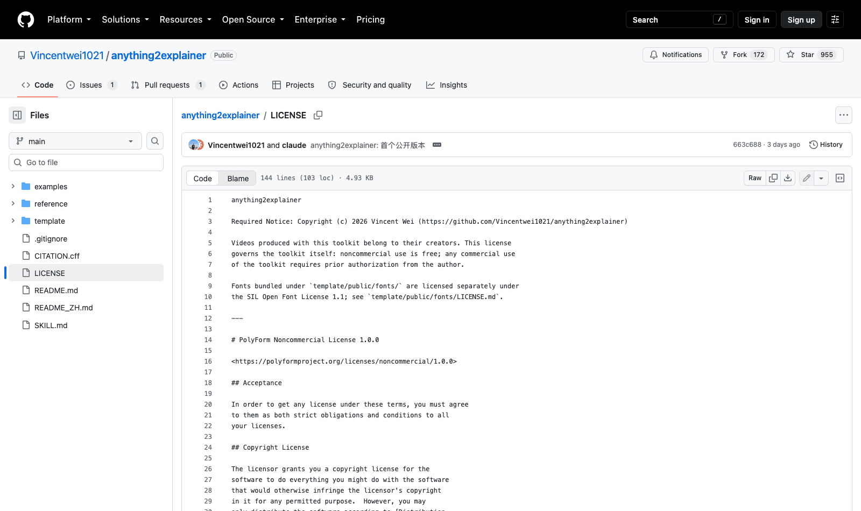The width and height of the screenshot is (861, 511).
Task: Switch to the Blame view
Action: (x=238, y=179)
